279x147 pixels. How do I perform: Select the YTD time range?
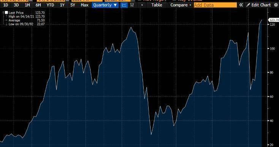click(50, 5)
